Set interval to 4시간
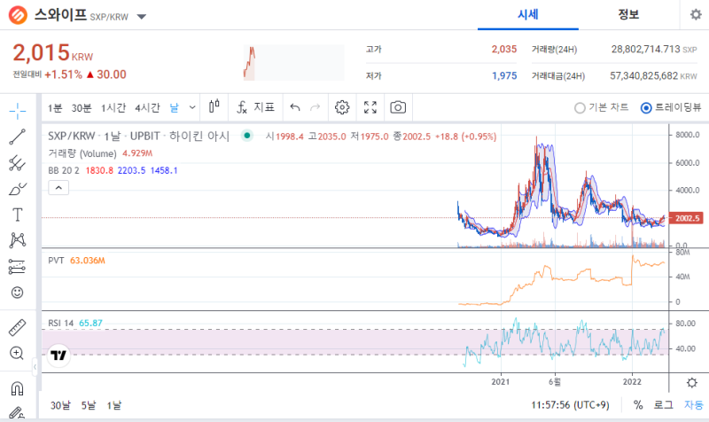 tap(147, 107)
